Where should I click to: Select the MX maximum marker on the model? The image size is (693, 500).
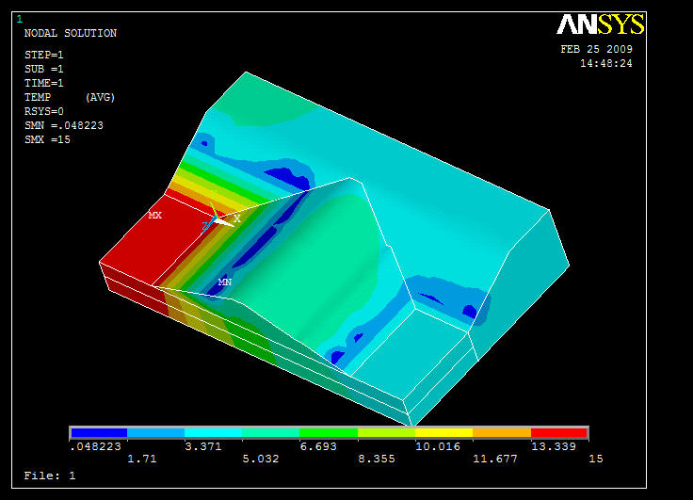tap(154, 216)
